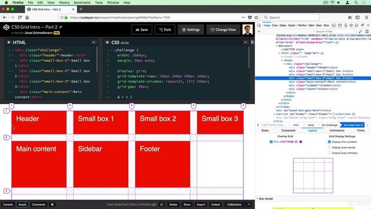Enable Extend lines infinitely checkbox
Viewport: 371px width, 209px height.
pyautogui.click(x=329, y=153)
